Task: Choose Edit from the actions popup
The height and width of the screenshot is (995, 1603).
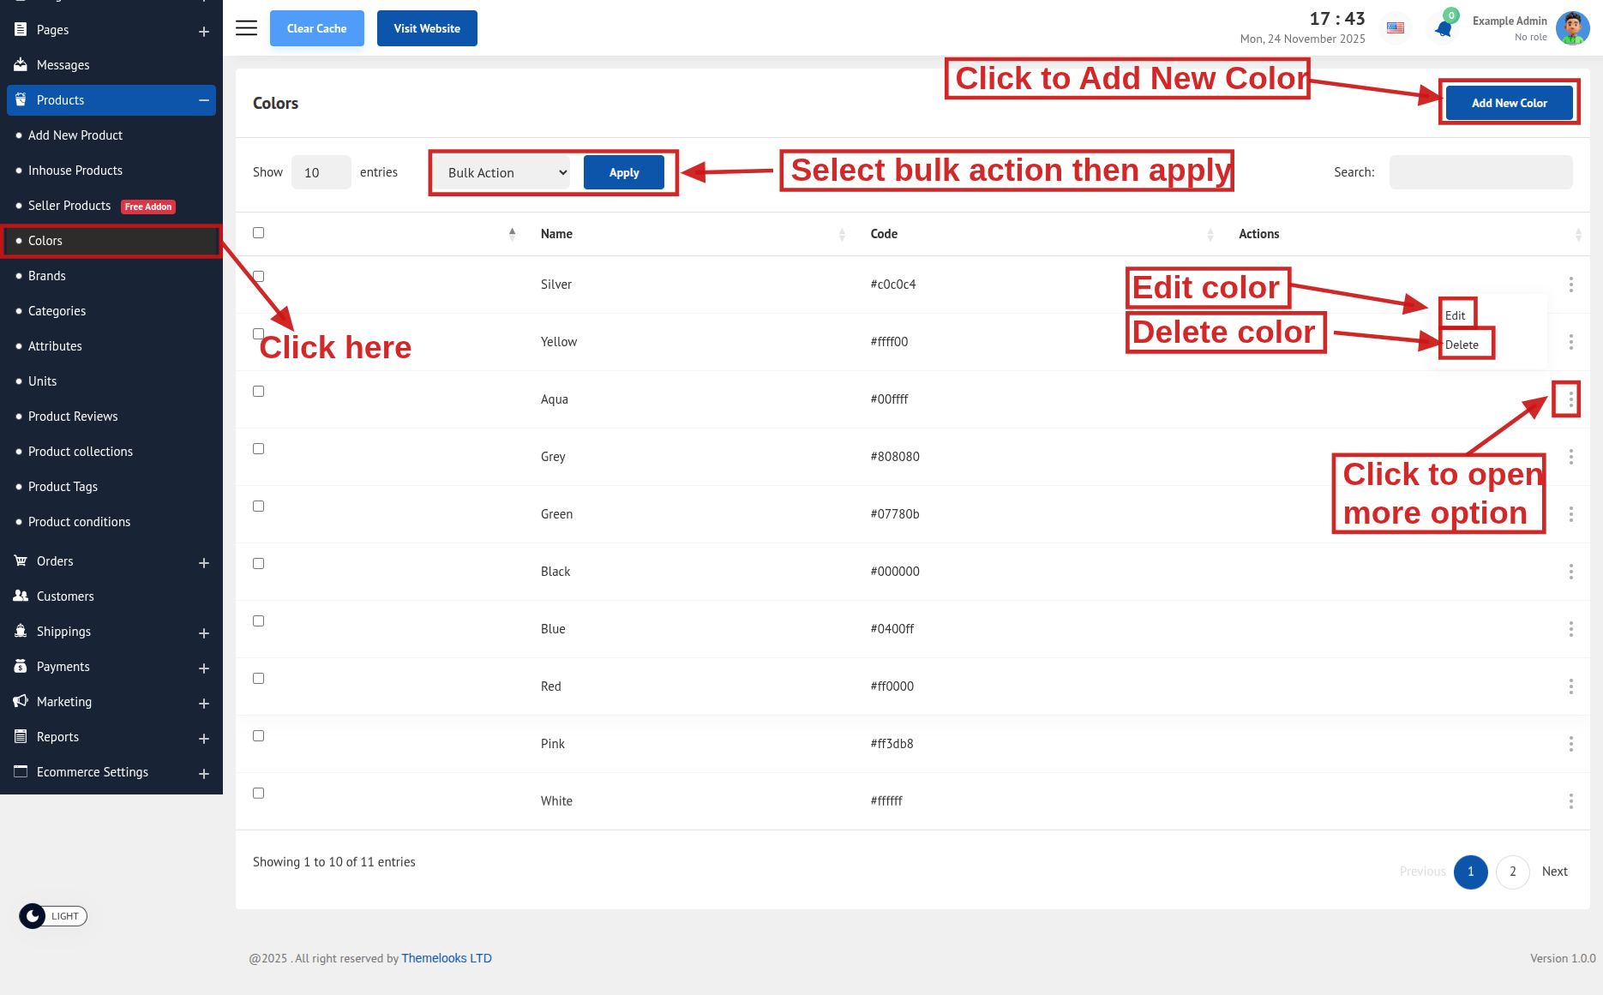Action: (x=1456, y=315)
